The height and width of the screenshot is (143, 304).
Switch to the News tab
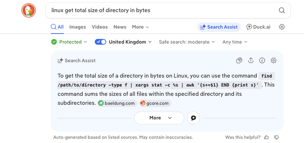tap(120, 27)
